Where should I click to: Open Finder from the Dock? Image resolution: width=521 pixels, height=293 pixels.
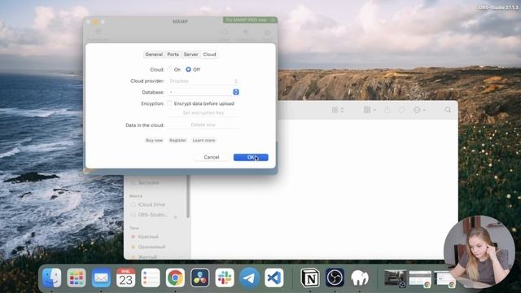(x=52, y=278)
